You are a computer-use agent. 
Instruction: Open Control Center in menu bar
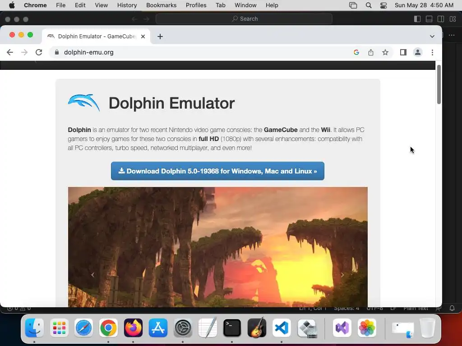383,5
